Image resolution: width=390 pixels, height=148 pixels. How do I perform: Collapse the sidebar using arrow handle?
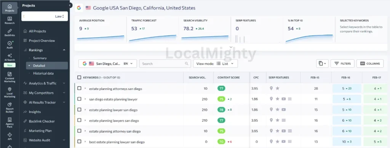click(70, 5)
